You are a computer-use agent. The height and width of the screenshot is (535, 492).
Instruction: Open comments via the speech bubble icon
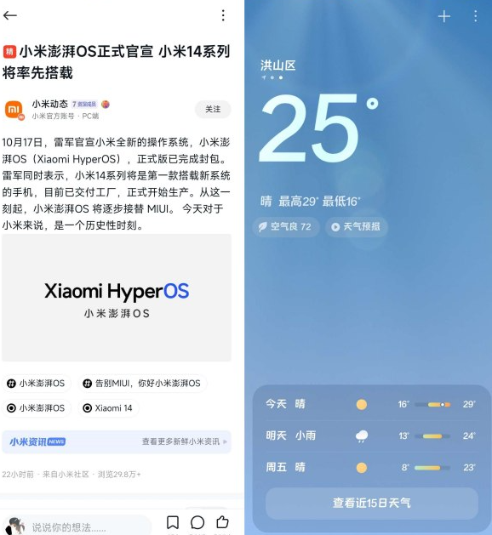click(197, 522)
